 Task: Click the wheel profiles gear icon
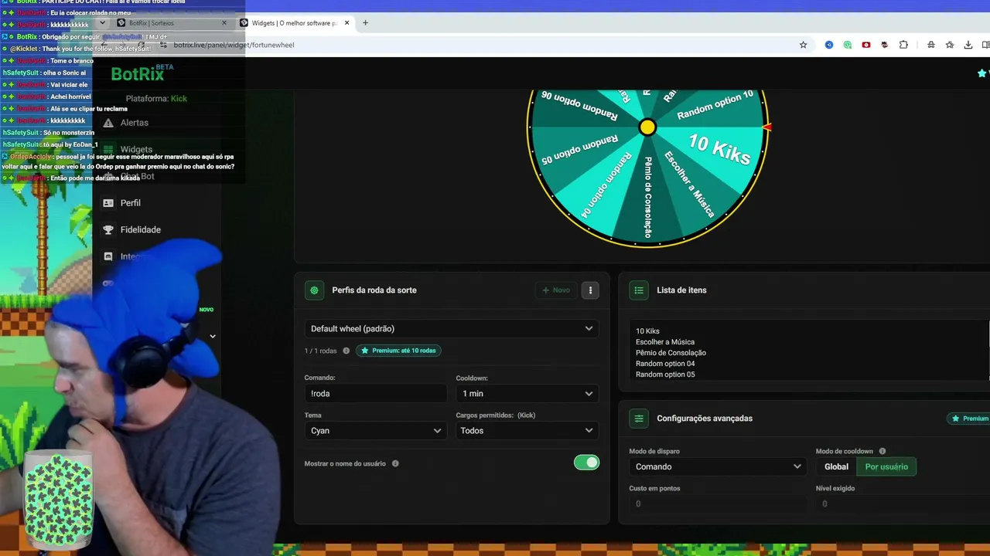(314, 290)
